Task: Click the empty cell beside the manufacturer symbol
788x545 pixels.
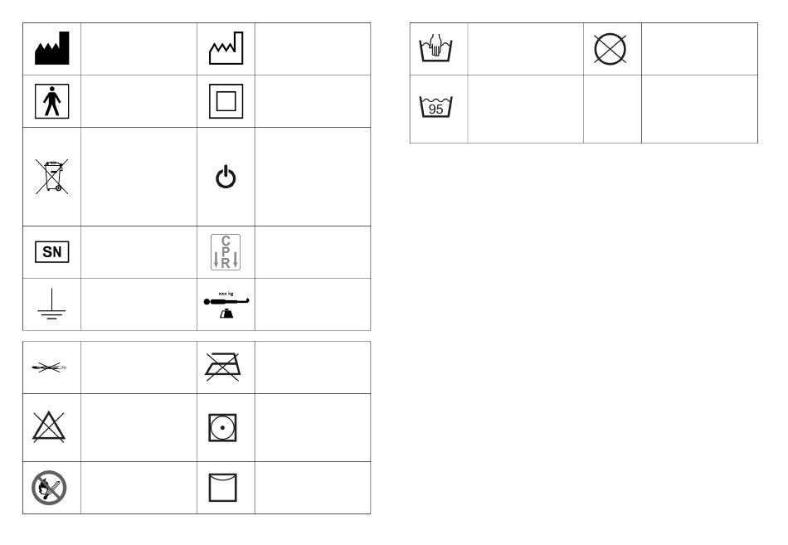Action: [x=139, y=49]
